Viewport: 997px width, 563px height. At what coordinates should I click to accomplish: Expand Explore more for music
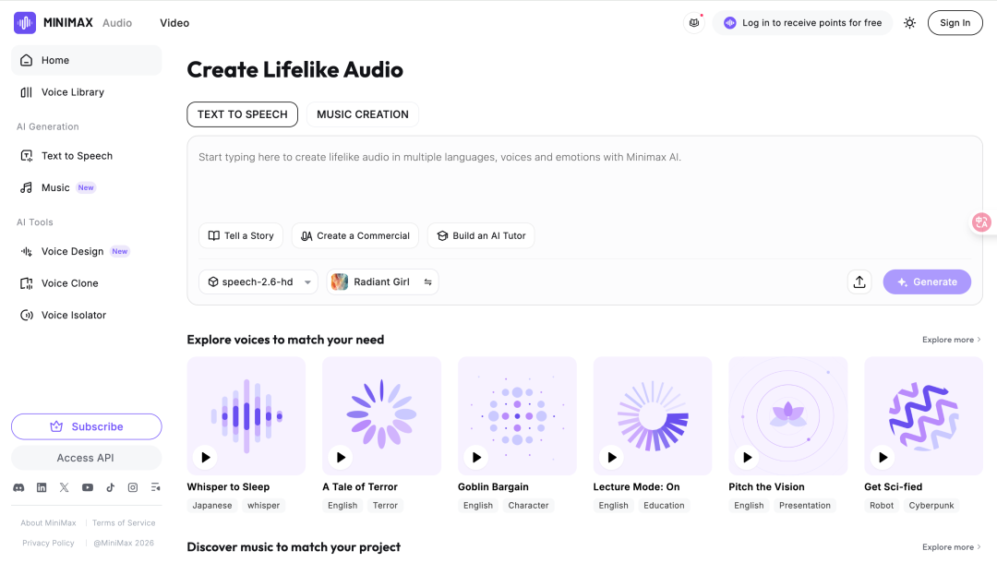tap(951, 547)
